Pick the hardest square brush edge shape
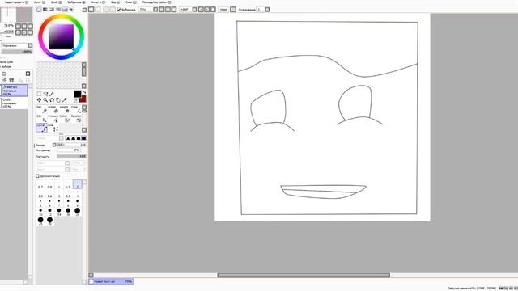 (83, 138)
